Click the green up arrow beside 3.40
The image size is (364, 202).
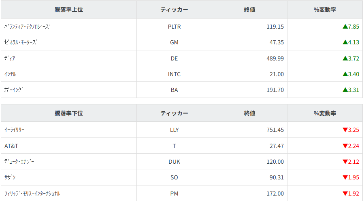coord(345,74)
